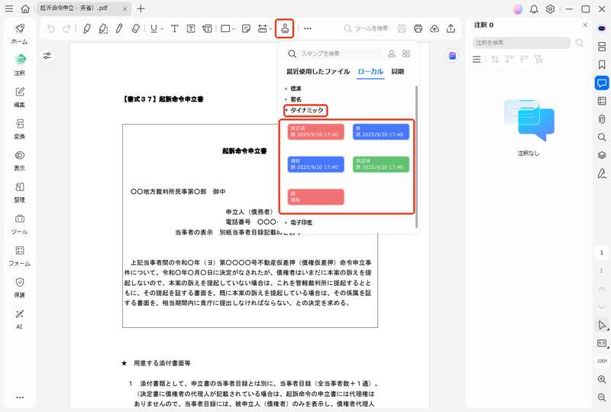611x412 pixels.
Task: Open the bookmark panel in right sidebar
Action: click(x=602, y=65)
